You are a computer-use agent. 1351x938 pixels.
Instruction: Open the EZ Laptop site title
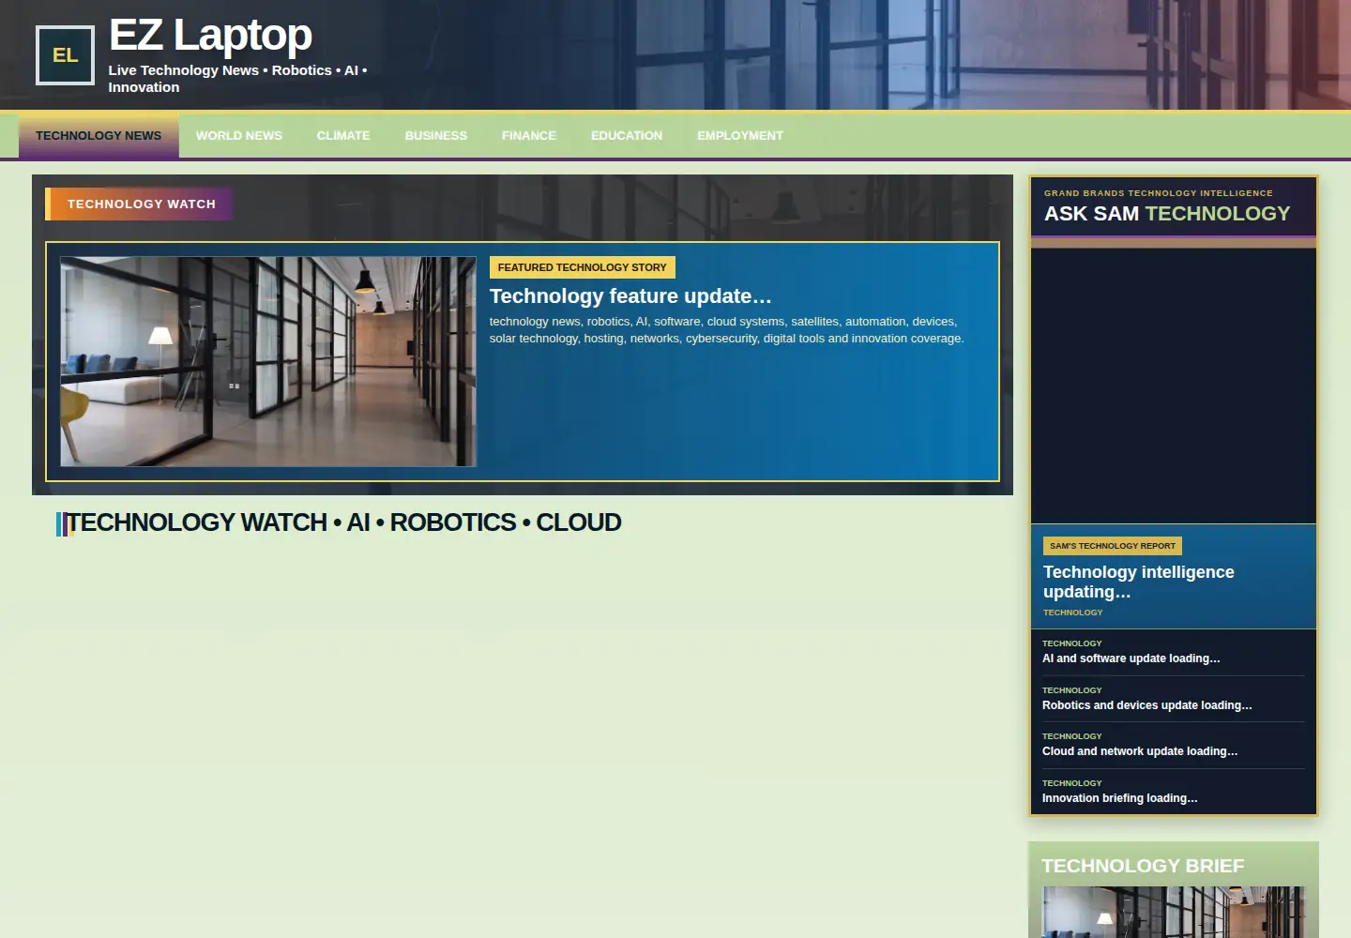pos(210,35)
